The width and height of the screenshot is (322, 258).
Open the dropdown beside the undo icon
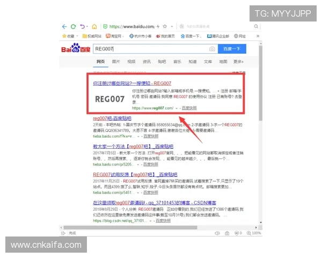87,26
